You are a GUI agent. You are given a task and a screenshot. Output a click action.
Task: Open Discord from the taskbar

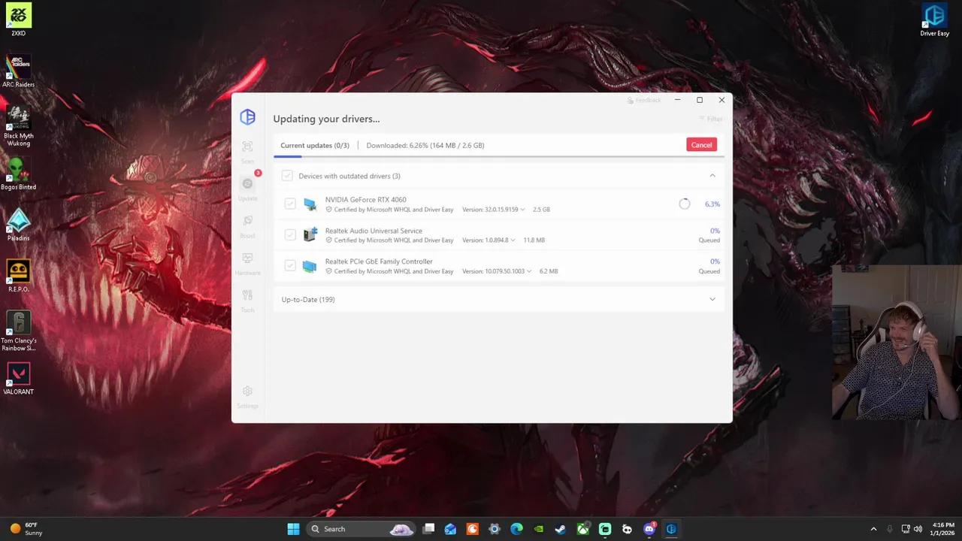pyautogui.click(x=649, y=529)
